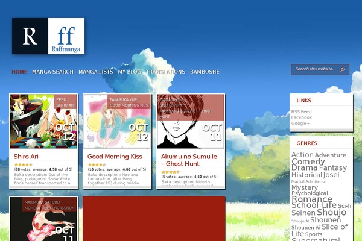
Task: Select the Shoujo genre tag
Action: [x=331, y=213]
